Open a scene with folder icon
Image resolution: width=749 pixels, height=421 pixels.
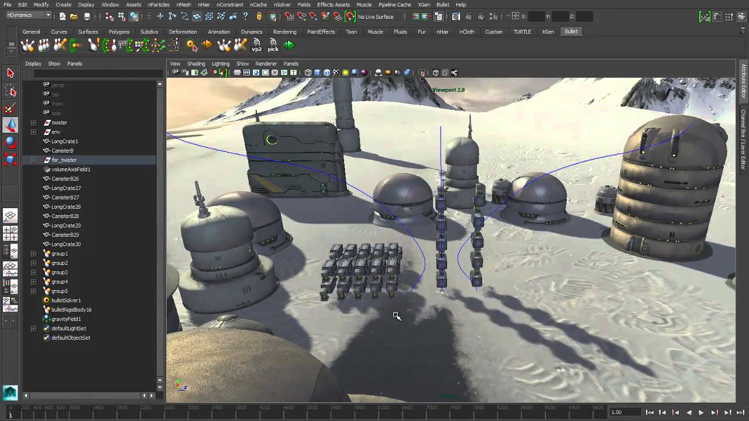tap(74, 17)
